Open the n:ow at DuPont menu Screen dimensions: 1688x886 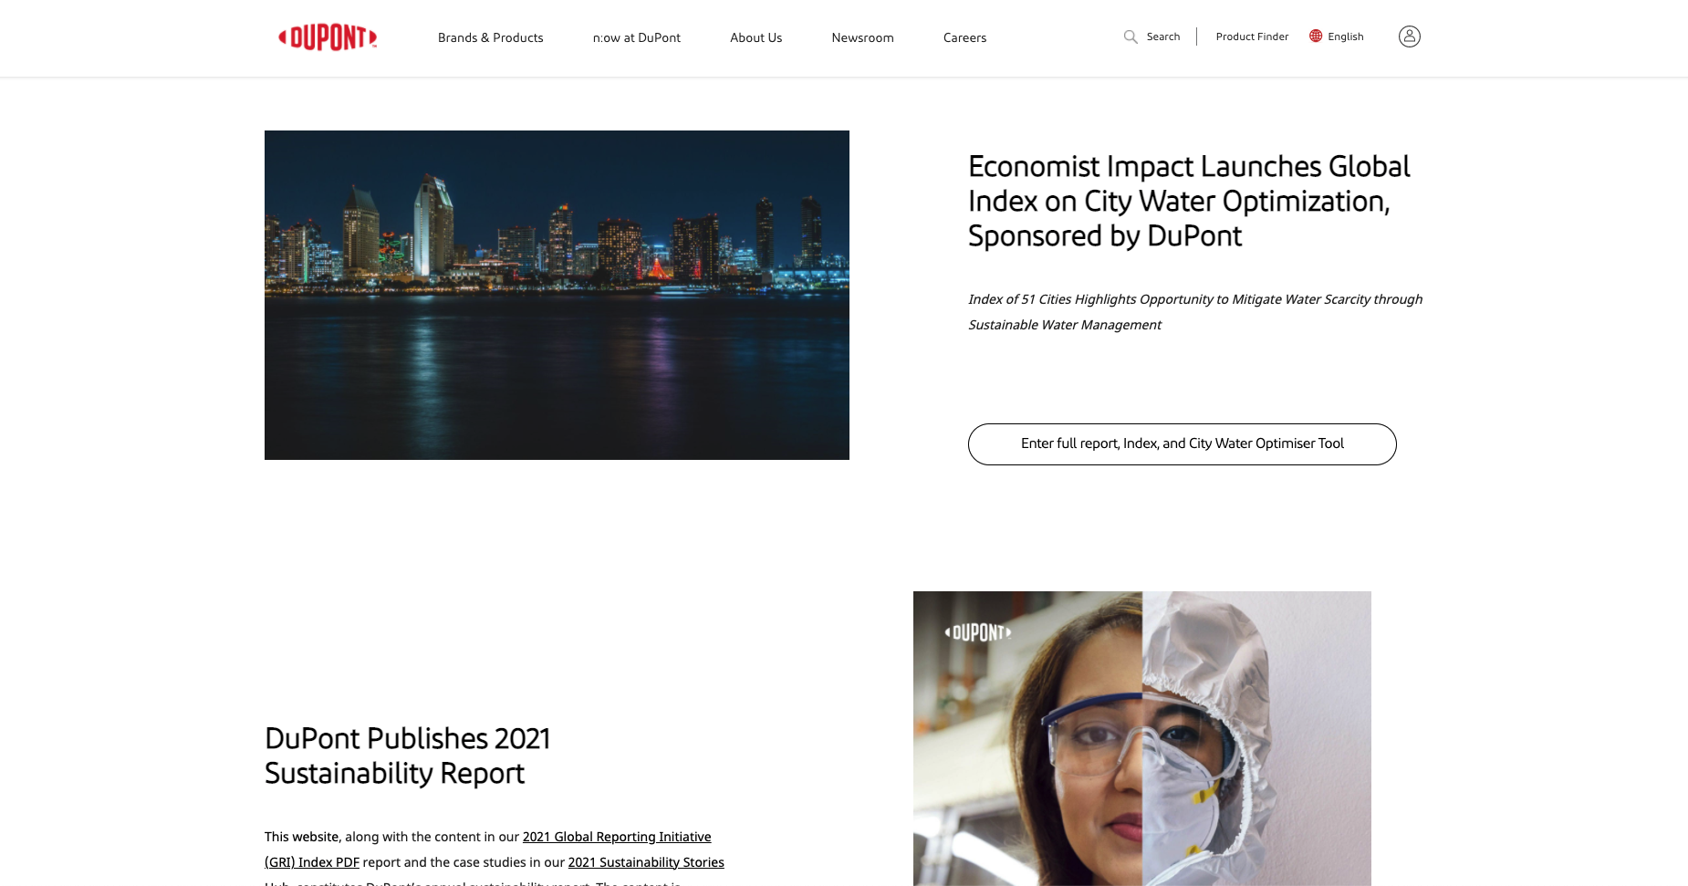pyautogui.click(x=637, y=37)
